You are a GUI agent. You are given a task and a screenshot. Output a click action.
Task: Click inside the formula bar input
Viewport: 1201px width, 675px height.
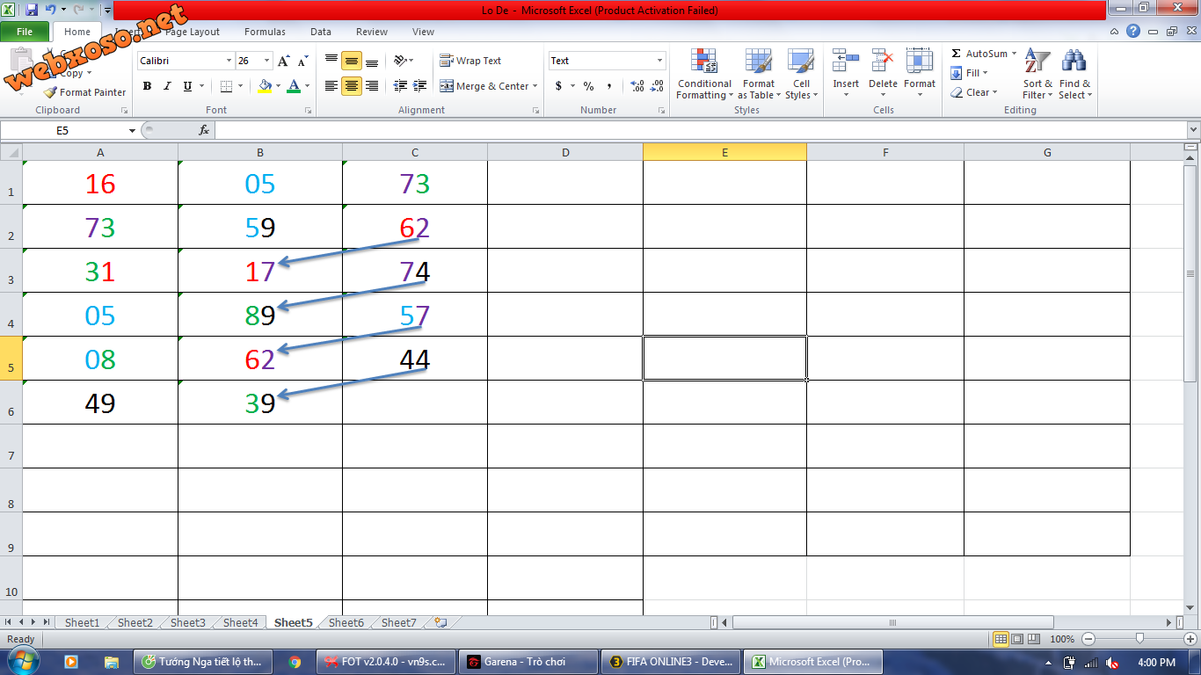[x=695, y=130]
